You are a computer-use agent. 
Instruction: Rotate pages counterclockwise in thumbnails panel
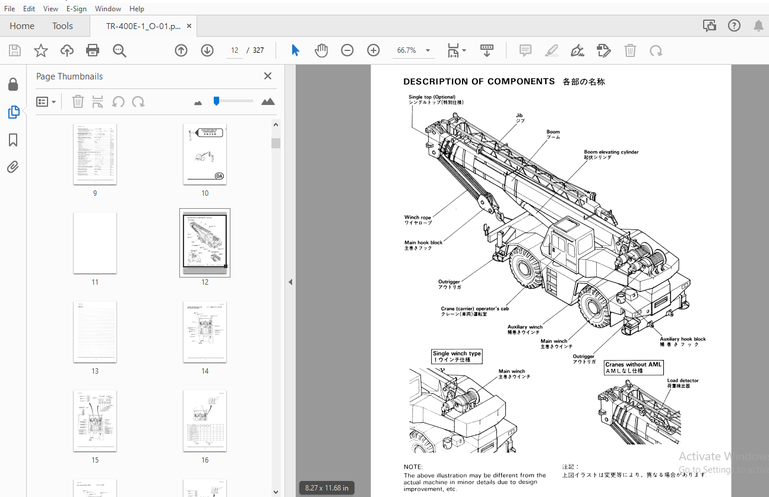pyautogui.click(x=118, y=102)
